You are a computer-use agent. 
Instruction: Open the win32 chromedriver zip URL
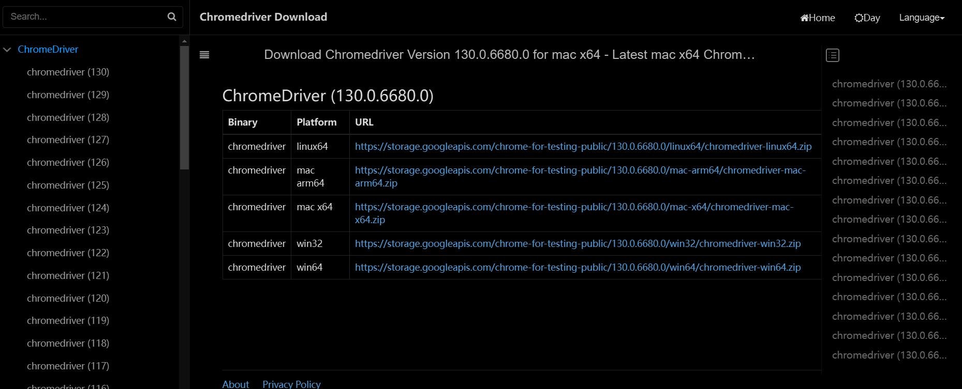[x=578, y=243]
